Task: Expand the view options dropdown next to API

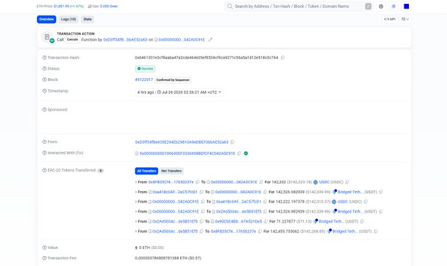Action: coord(405,19)
